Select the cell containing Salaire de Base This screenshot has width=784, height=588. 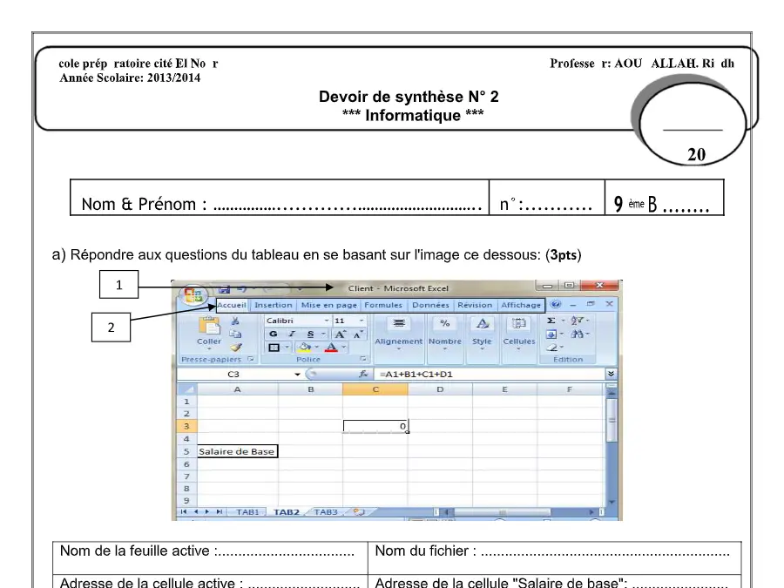pos(237,451)
